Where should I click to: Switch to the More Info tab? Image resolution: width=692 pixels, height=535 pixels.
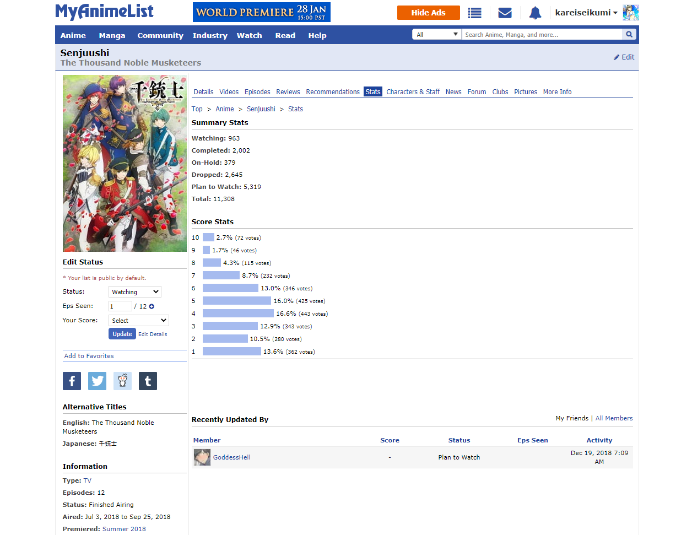click(557, 92)
